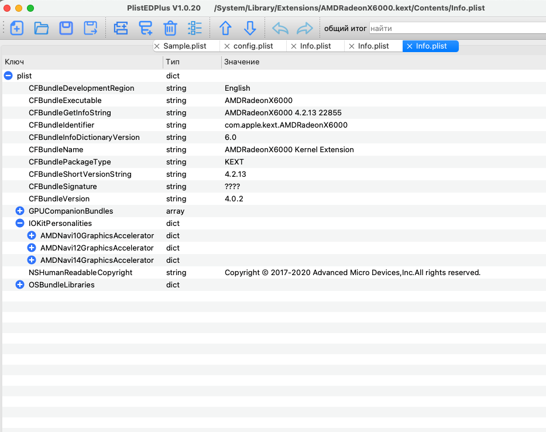Viewport: 546px width, 432px height.
Task: Click the Copyright 2017-2020 AMD value
Action: pos(352,272)
